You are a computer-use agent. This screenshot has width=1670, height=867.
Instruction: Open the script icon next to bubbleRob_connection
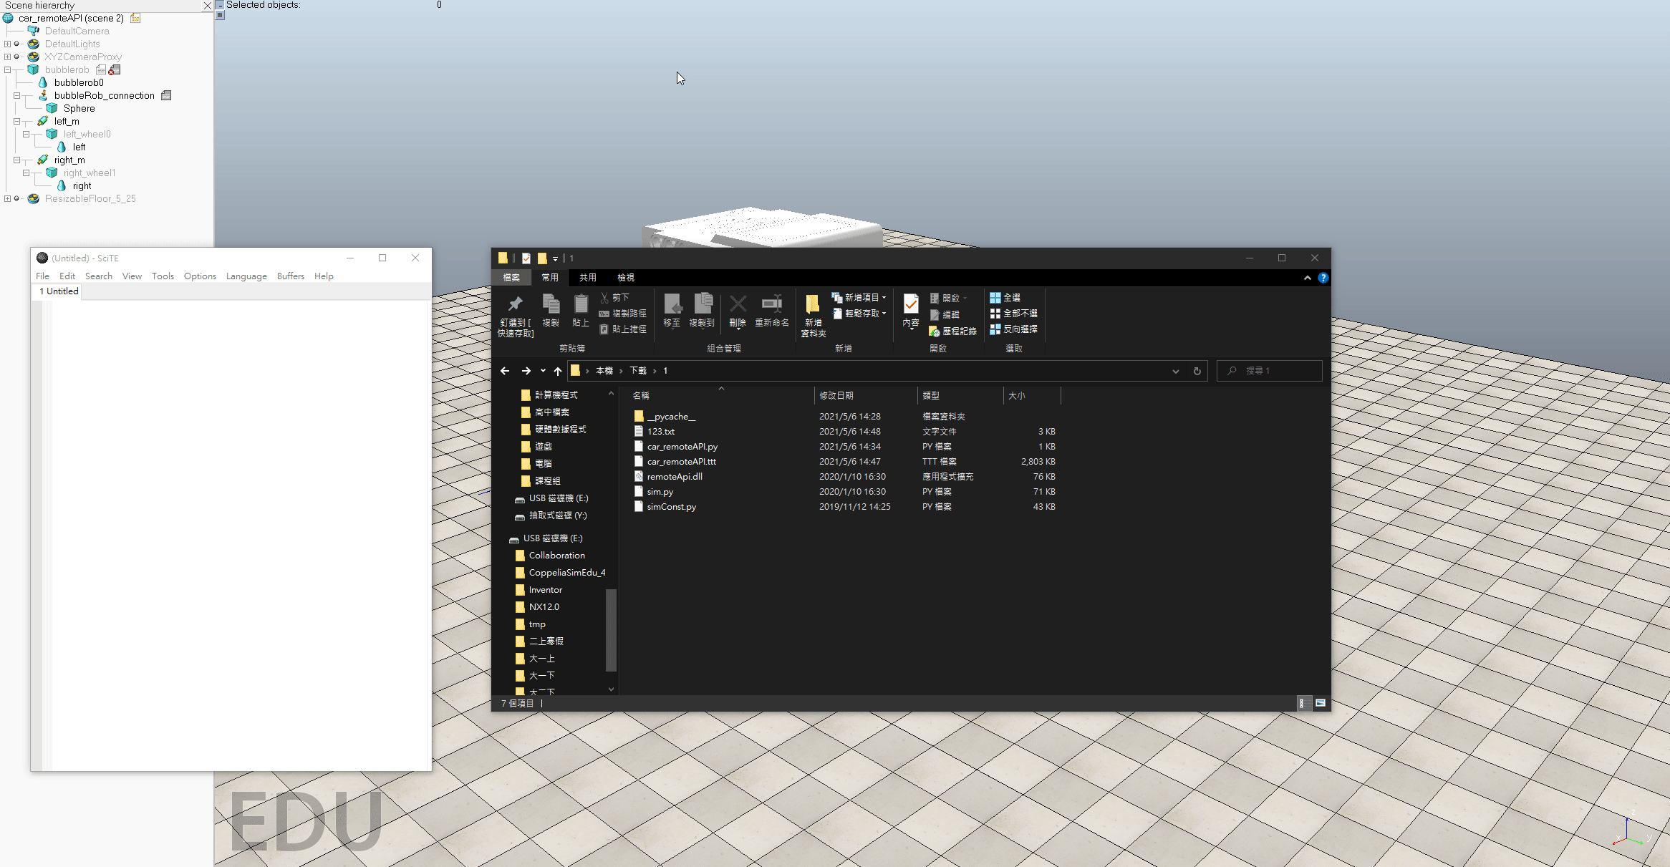166,95
